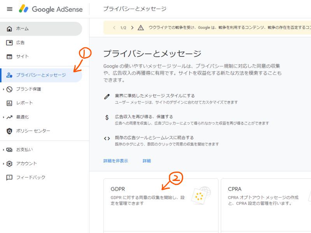Click the dollar sign icon for ad revenue
The height and width of the screenshot is (233, 311).
pos(107,118)
